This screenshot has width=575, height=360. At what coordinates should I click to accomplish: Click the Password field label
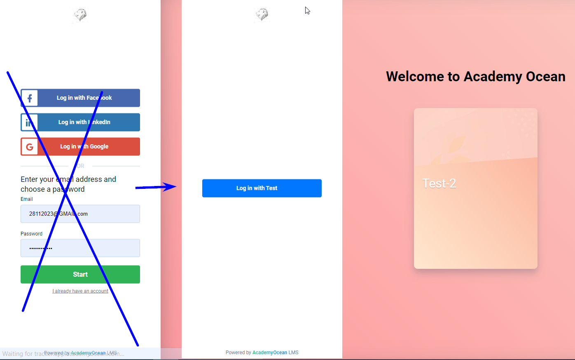31,234
